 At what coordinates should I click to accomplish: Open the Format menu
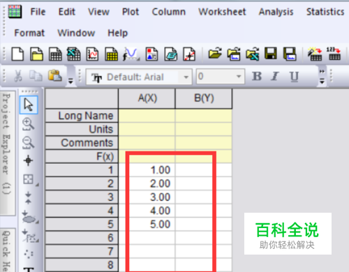tap(29, 33)
